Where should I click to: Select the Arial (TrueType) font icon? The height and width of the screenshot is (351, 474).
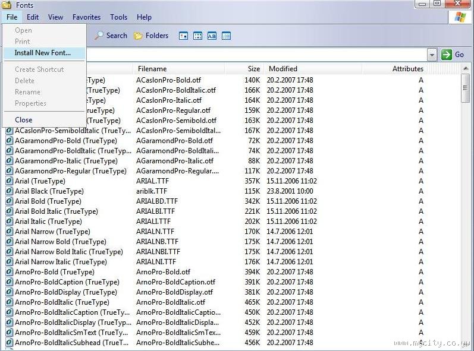(x=10, y=181)
